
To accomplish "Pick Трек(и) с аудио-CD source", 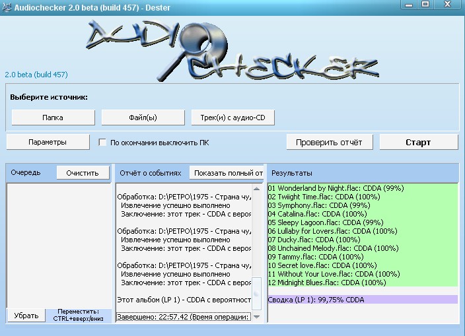I will 232,118.
